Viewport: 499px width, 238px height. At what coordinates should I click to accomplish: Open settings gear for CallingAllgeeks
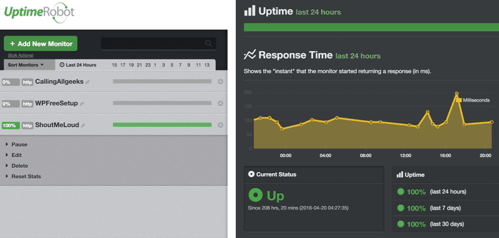220,82
